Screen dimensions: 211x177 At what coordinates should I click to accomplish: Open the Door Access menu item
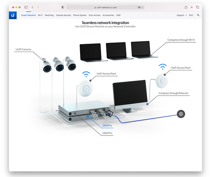[x=95, y=15]
